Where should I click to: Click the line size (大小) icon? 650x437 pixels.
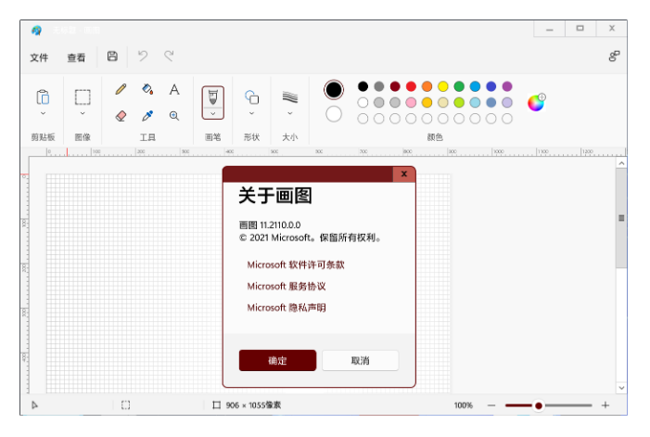tap(289, 97)
